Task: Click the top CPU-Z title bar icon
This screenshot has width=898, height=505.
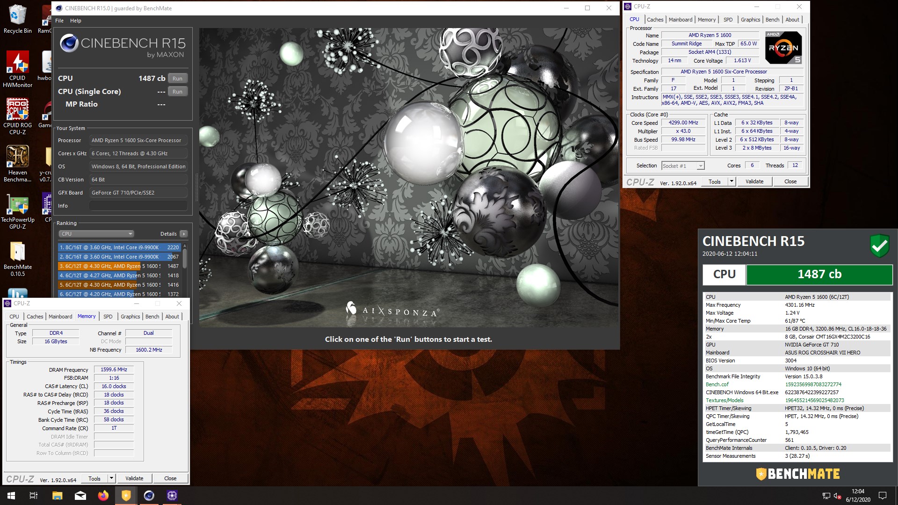Action: pyautogui.click(x=628, y=7)
